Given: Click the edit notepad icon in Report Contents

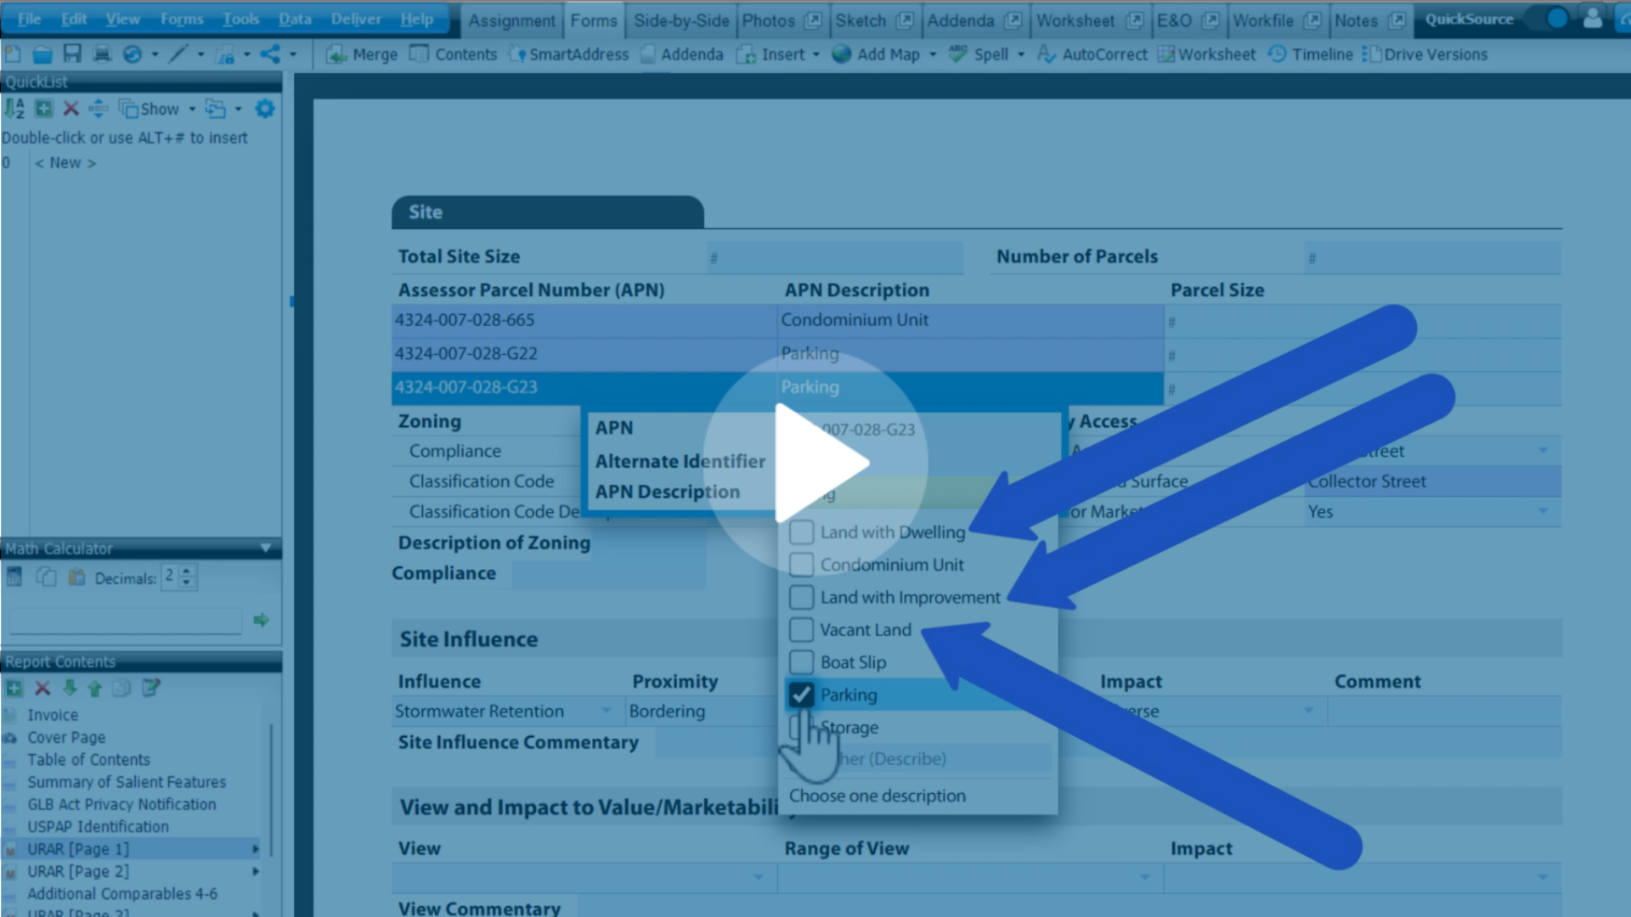Looking at the screenshot, I should pos(151,689).
